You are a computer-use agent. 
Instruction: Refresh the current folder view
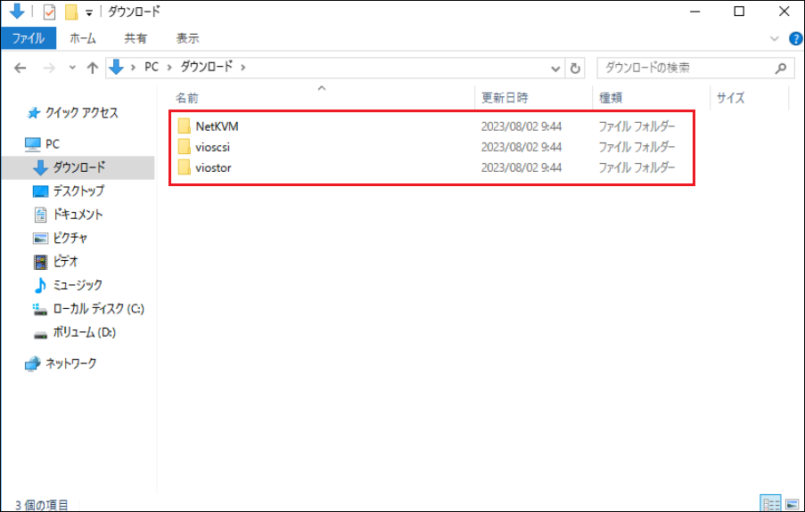pyautogui.click(x=575, y=69)
